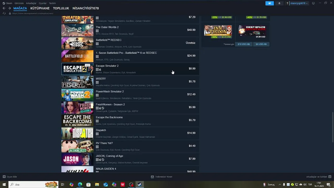
Task: Open The Outer Worlds 2 listing
Action: coord(130,30)
